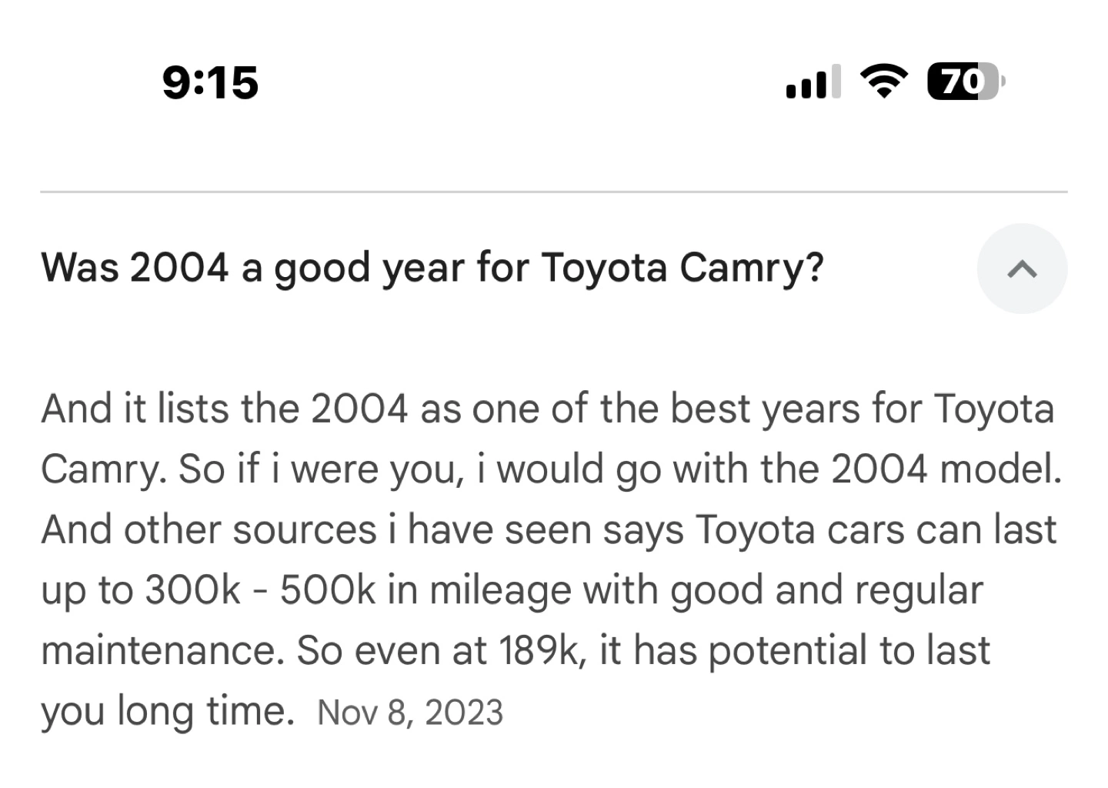
Task: Tap the 9:15 clock in status bar
Action: coord(210,82)
